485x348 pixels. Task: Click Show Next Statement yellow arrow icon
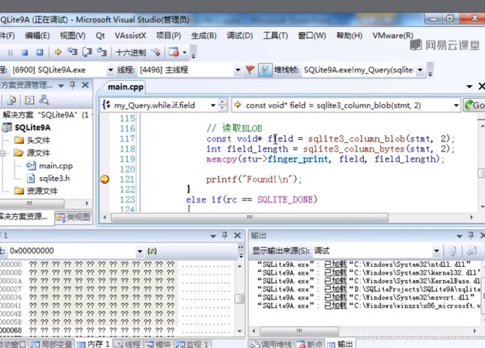pos(58,52)
